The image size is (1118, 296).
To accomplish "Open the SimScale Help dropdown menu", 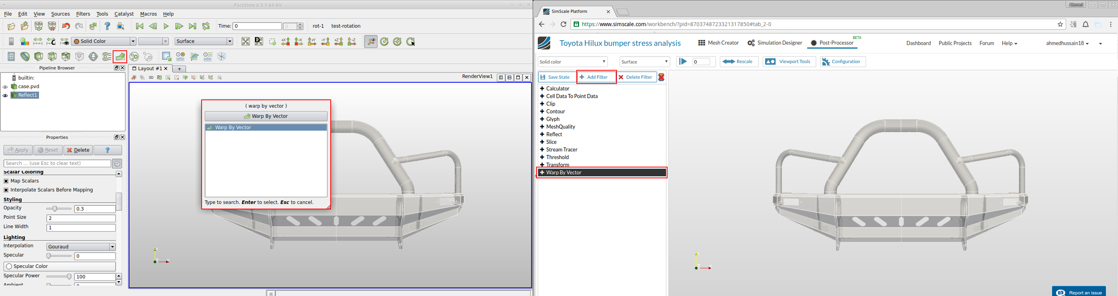I will [x=1009, y=43].
